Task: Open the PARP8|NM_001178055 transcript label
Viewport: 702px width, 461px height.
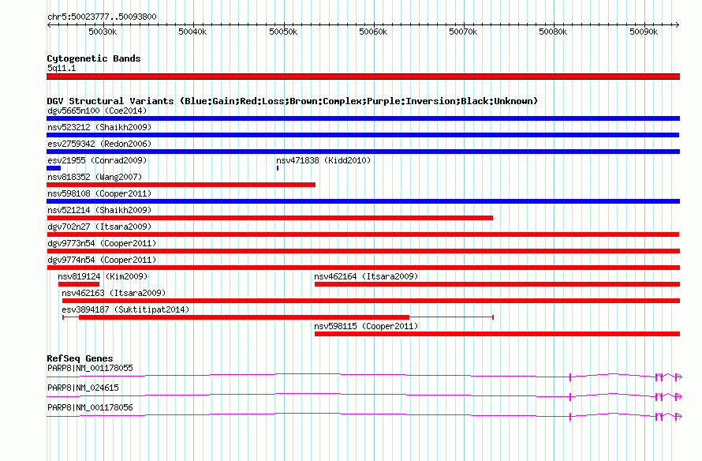Action: (x=90, y=369)
